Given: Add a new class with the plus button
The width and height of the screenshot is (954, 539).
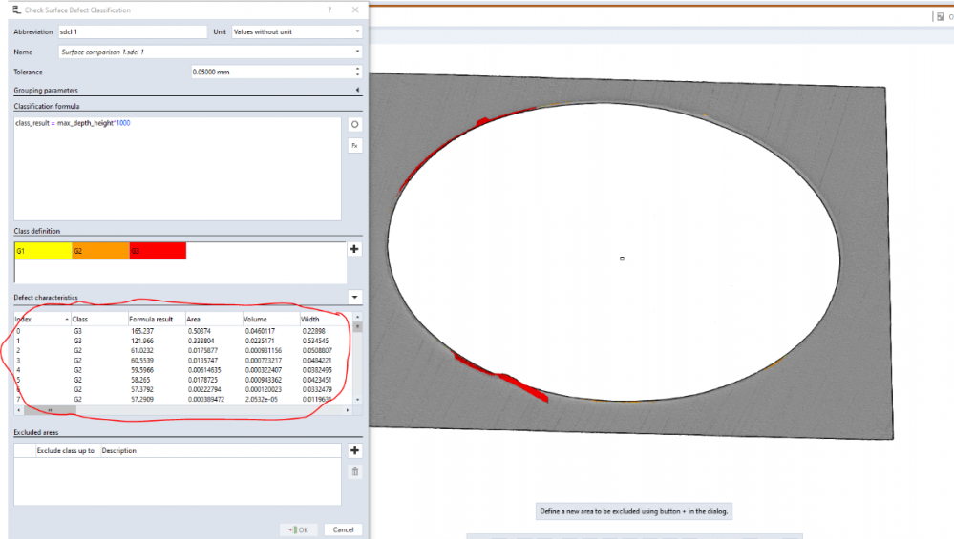Looking at the screenshot, I should coord(355,249).
